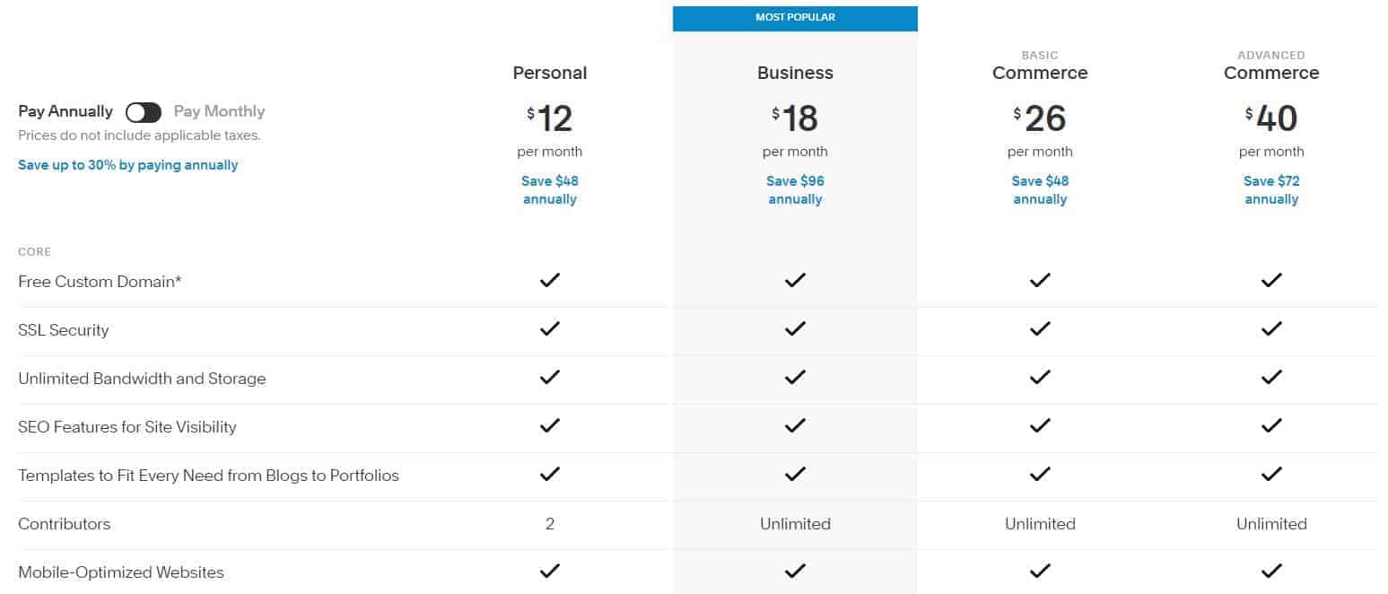This screenshot has width=1388, height=594.
Task: Click Advanced Commerce Save $72 annually link
Action: (1271, 190)
